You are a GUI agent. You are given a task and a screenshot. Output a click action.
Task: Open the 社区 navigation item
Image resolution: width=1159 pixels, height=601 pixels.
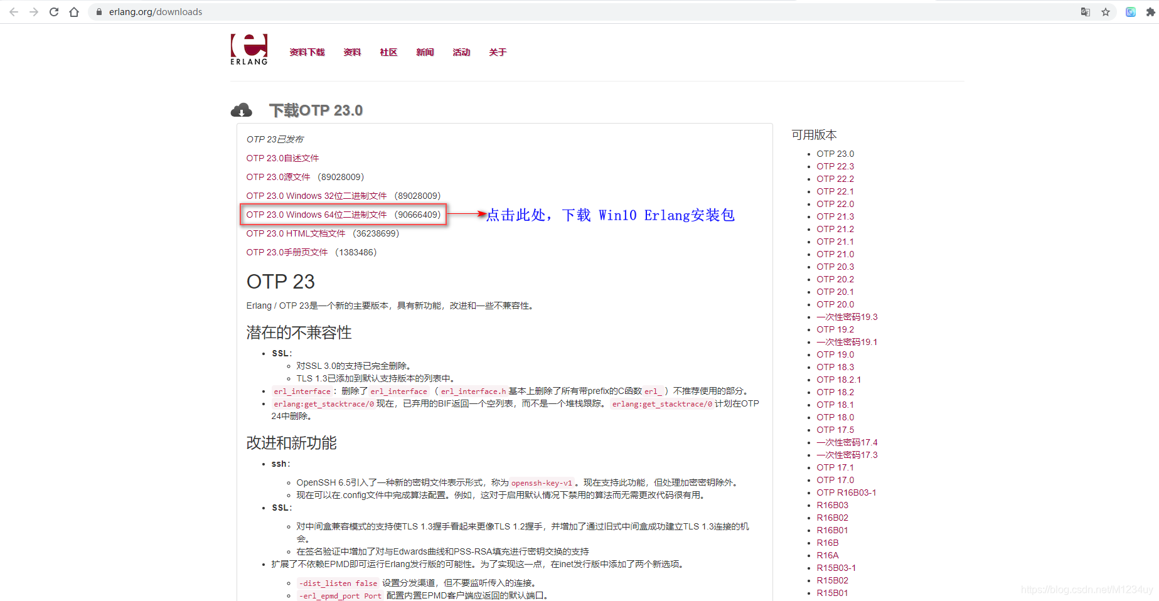(x=388, y=52)
